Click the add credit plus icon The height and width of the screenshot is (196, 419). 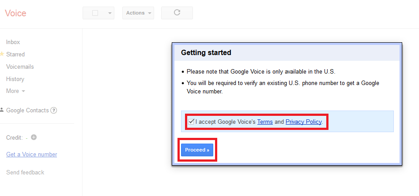pos(34,137)
